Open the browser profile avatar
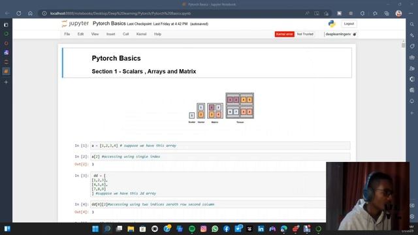The image size is (418, 235). point(398,13)
